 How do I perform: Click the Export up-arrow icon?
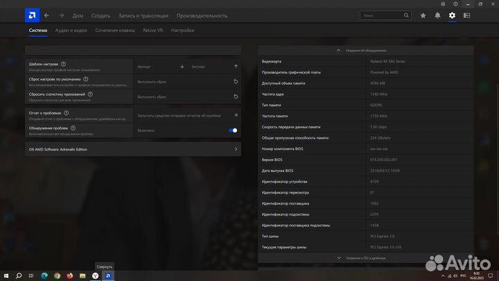(x=236, y=67)
